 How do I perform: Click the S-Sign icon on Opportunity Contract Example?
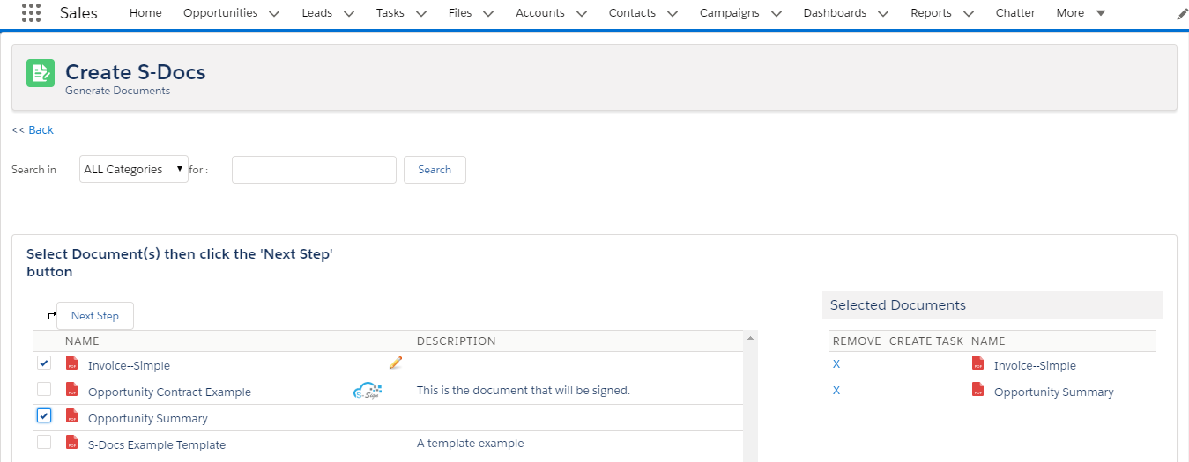(368, 391)
